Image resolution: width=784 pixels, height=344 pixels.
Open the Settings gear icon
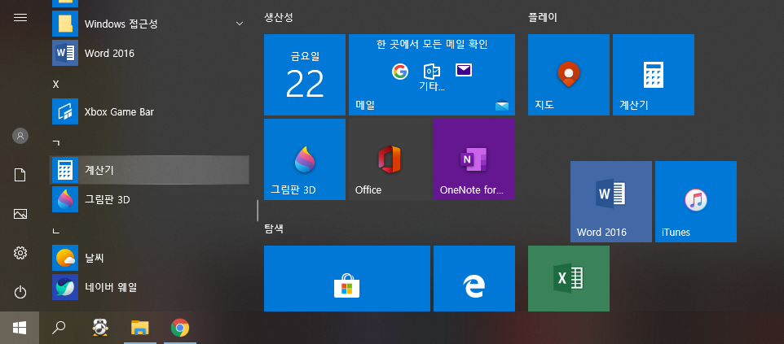tap(20, 253)
